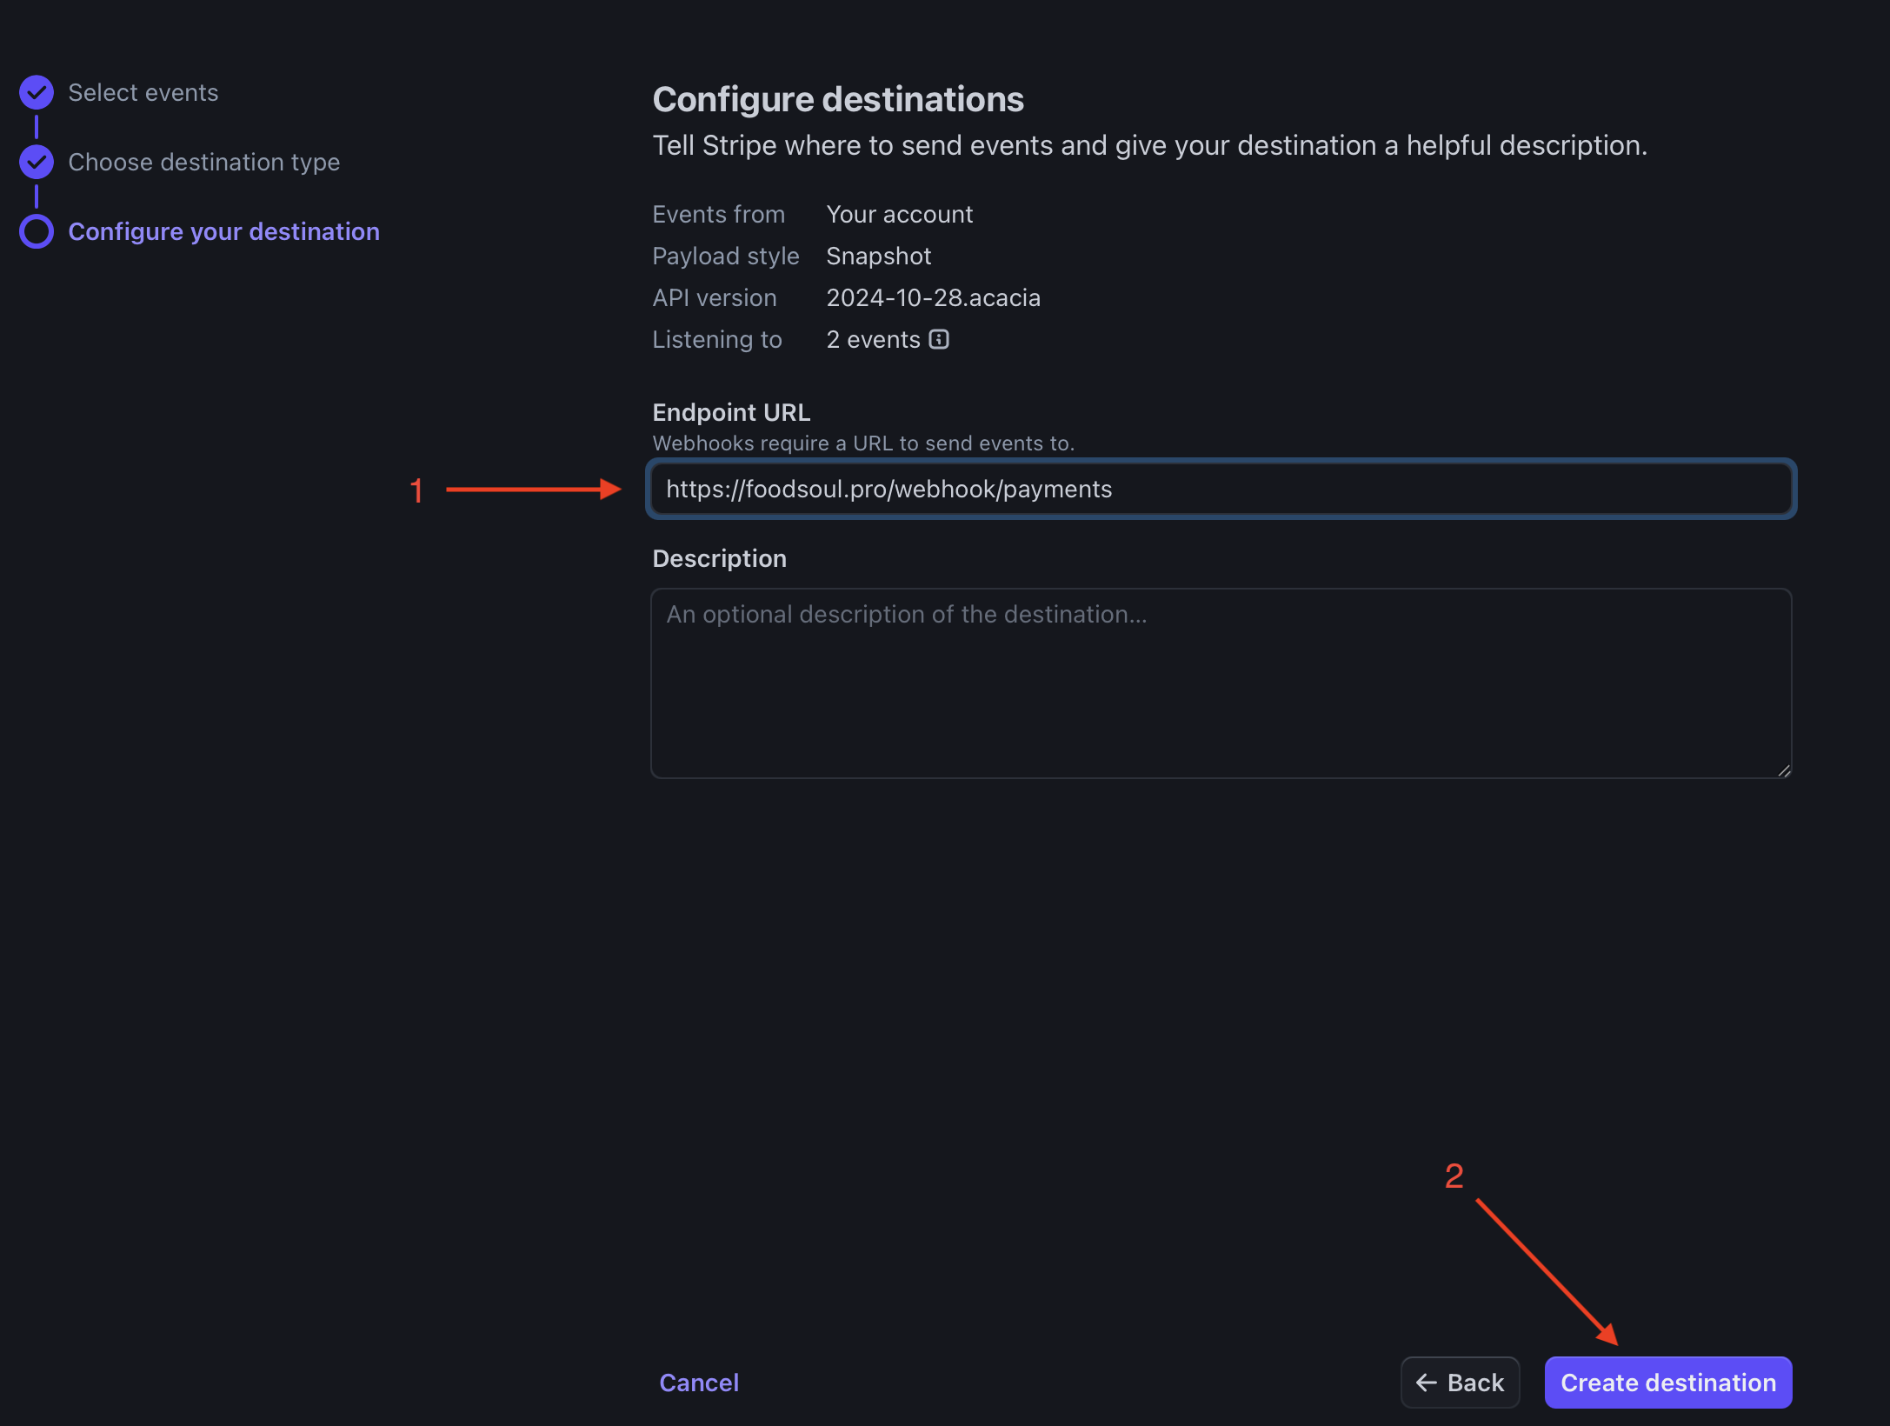Click the Your account events source value
The height and width of the screenshot is (1426, 1890).
click(899, 214)
